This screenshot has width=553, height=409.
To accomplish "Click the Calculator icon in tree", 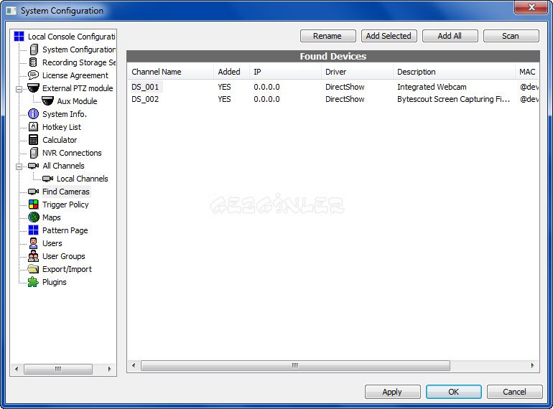I will 33,140.
